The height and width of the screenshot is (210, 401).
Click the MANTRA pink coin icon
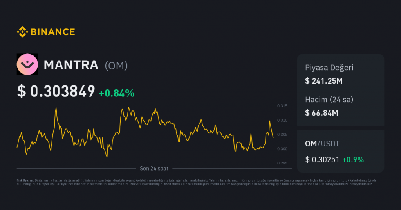point(27,64)
